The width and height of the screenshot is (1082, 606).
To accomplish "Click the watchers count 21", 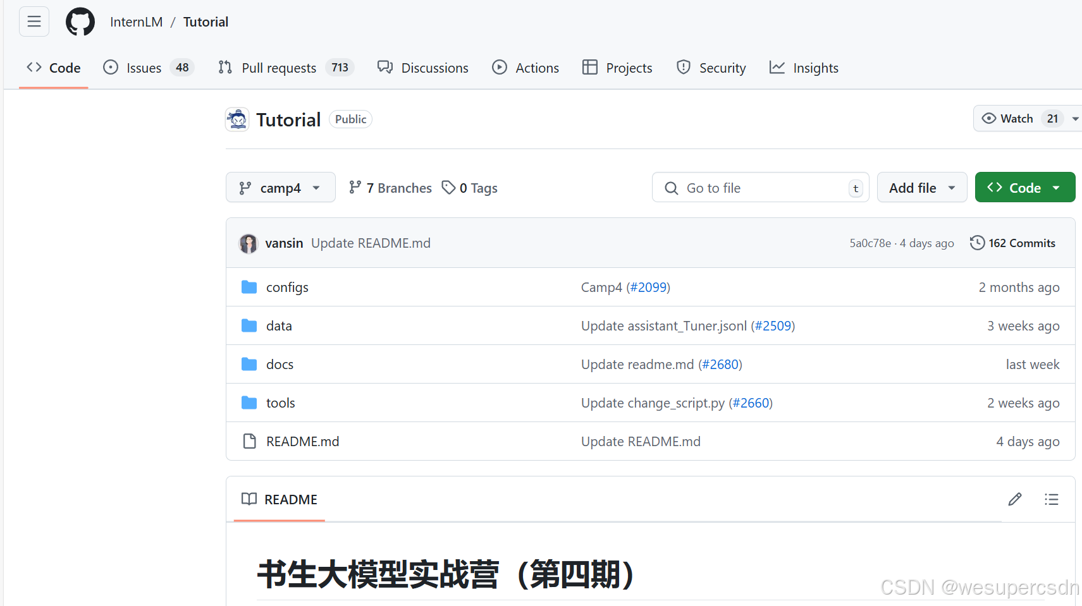I will click(x=1052, y=119).
